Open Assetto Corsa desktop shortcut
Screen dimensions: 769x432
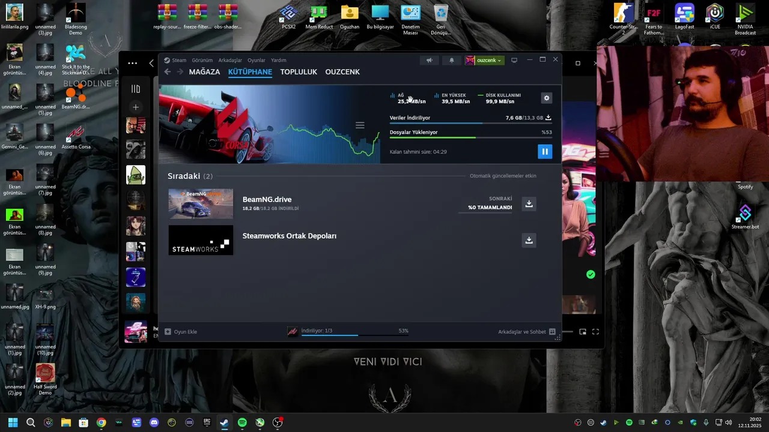[76, 136]
